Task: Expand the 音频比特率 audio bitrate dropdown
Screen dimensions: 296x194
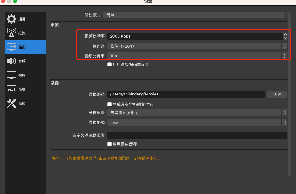Action: tap(197, 56)
